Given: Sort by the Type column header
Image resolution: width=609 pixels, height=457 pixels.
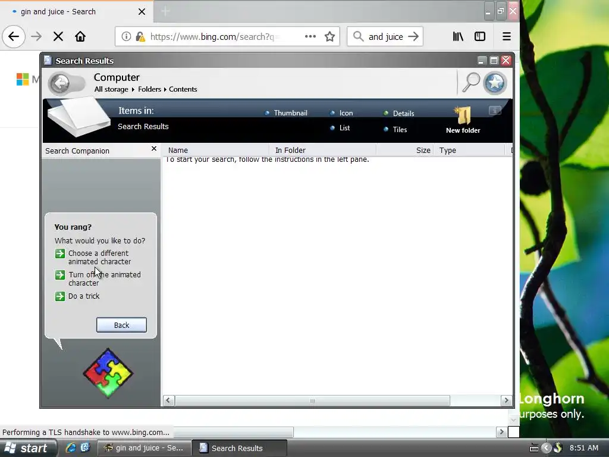Looking at the screenshot, I should [x=469, y=150].
